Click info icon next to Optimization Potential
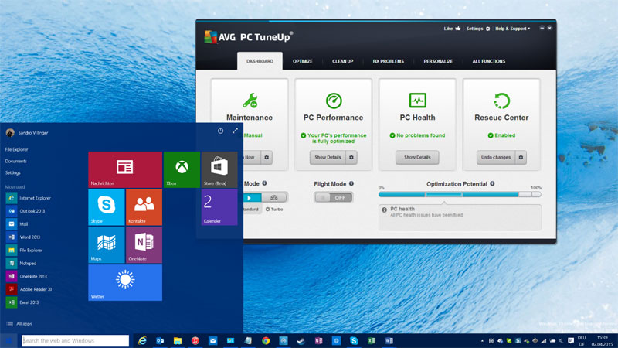618x348 pixels. [492, 183]
